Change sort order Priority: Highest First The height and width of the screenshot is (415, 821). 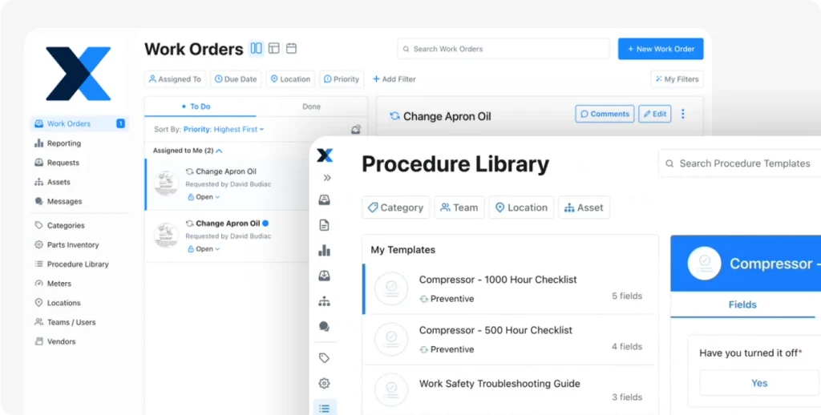[x=224, y=129]
